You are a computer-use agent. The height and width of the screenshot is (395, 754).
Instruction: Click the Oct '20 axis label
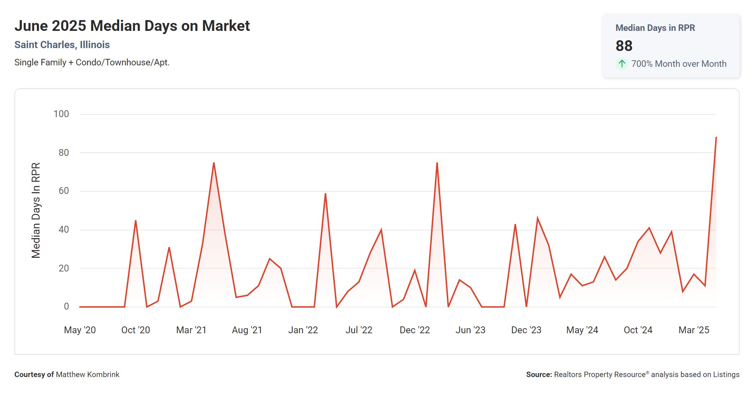click(136, 330)
